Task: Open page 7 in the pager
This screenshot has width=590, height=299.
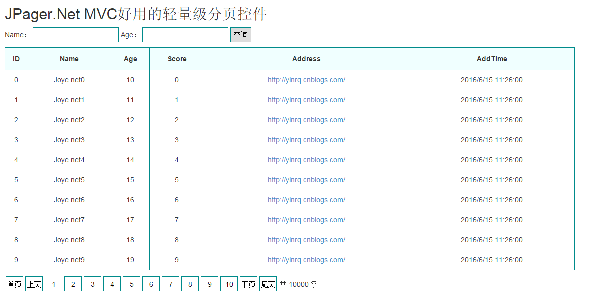Action: pos(170,284)
